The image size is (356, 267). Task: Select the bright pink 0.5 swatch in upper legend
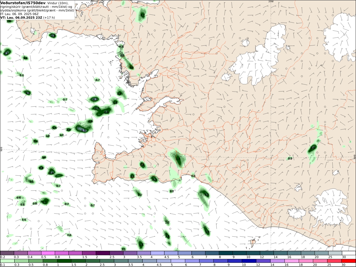pos(48,253)
